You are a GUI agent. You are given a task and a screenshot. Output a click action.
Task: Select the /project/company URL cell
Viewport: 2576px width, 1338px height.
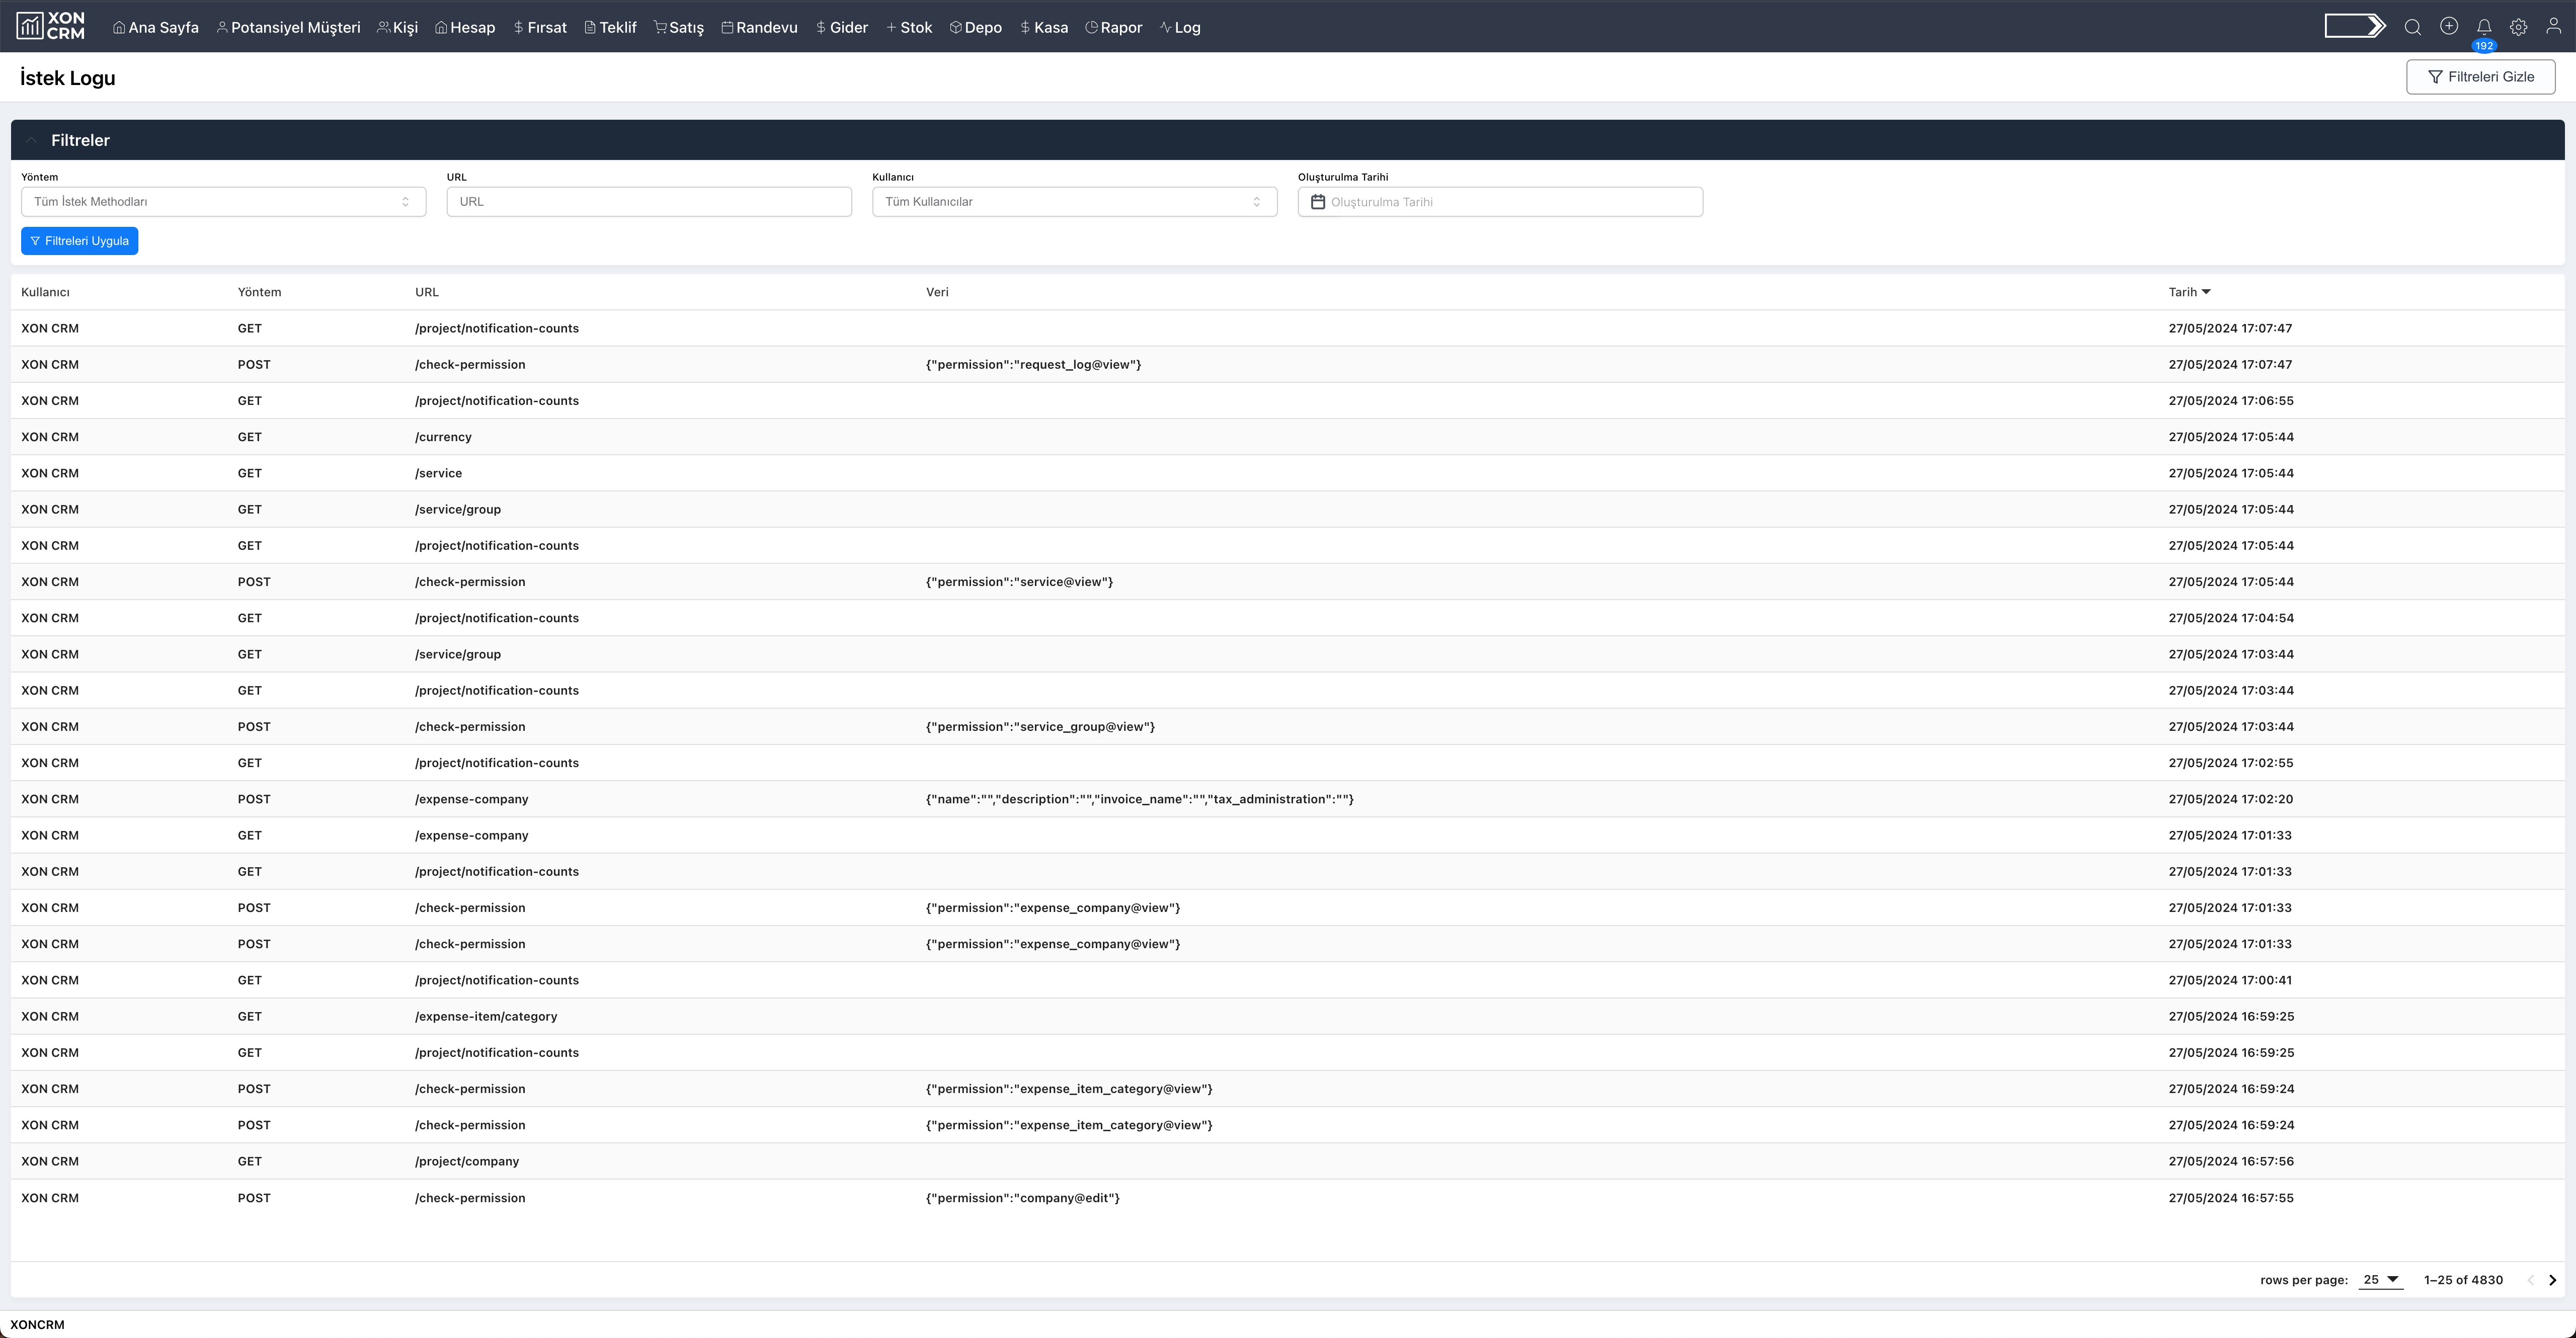467,1162
